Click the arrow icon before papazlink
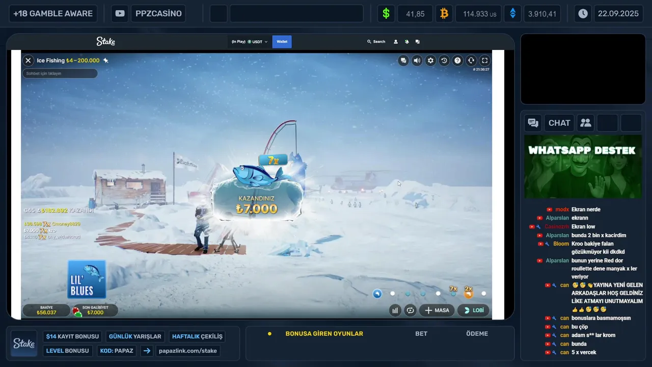 tap(147, 351)
